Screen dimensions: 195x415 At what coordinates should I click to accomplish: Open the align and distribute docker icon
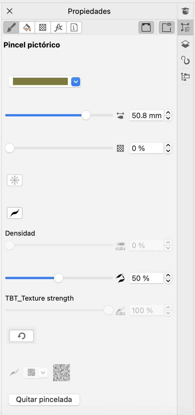pyautogui.click(x=185, y=77)
